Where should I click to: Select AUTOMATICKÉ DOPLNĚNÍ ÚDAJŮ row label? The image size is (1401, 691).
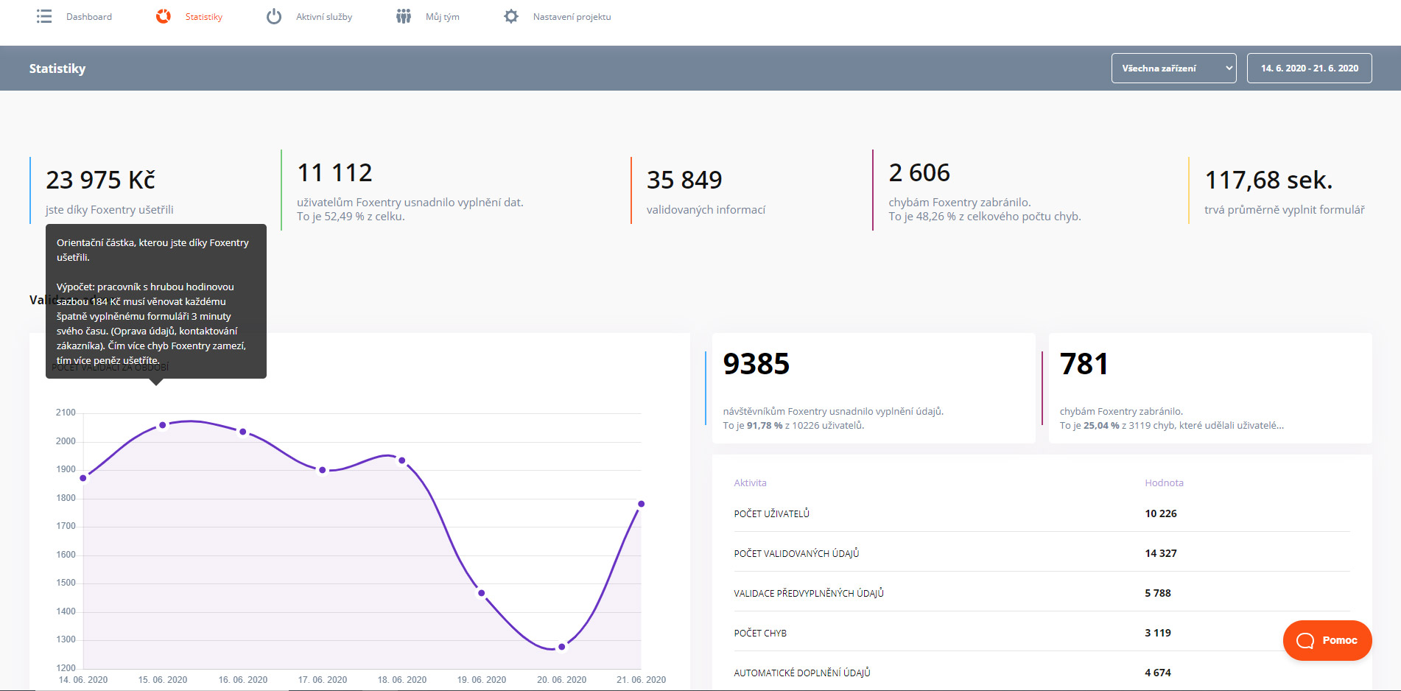[802, 673]
